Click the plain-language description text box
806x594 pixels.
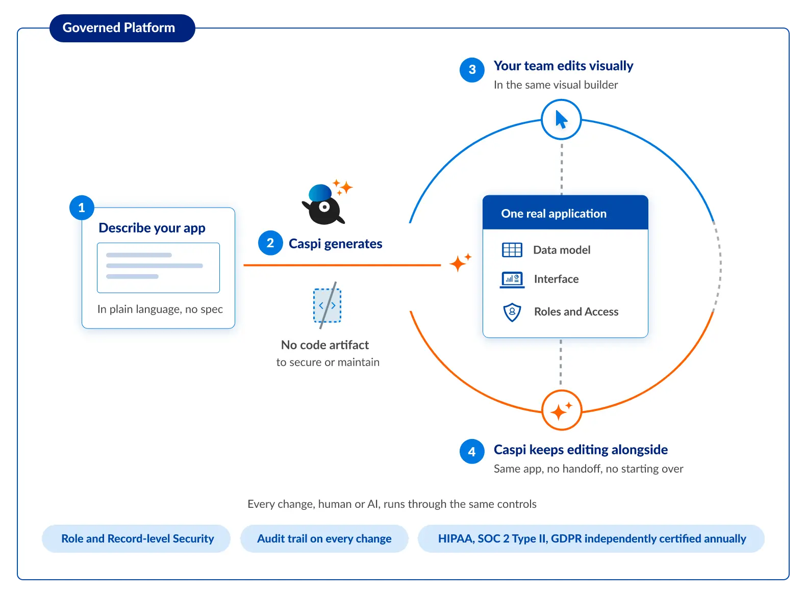[x=158, y=268]
